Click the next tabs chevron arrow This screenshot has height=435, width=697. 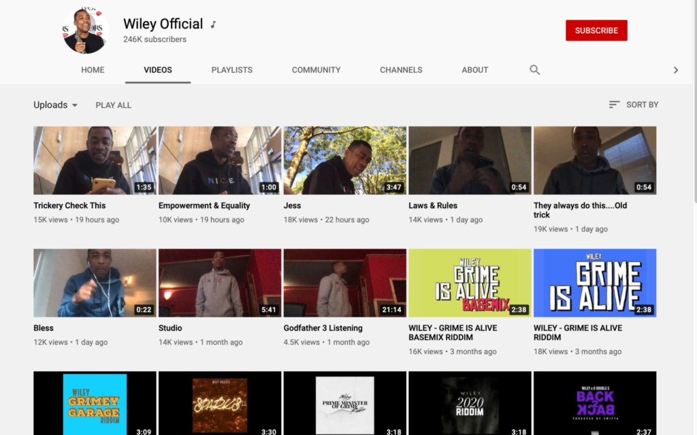[x=676, y=70]
